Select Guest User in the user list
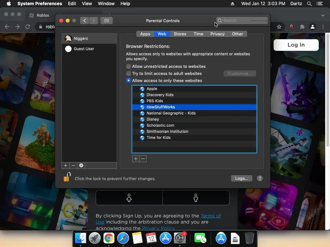The image size is (330, 247). click(x=89, y=49)
